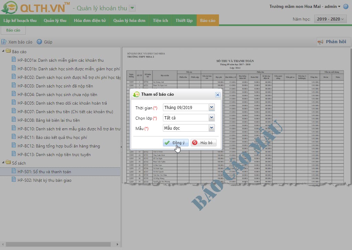Click the HP-BC07 report document icon
Image resolution: width=352 pixels, height=250 pixels.
point(14,111)
